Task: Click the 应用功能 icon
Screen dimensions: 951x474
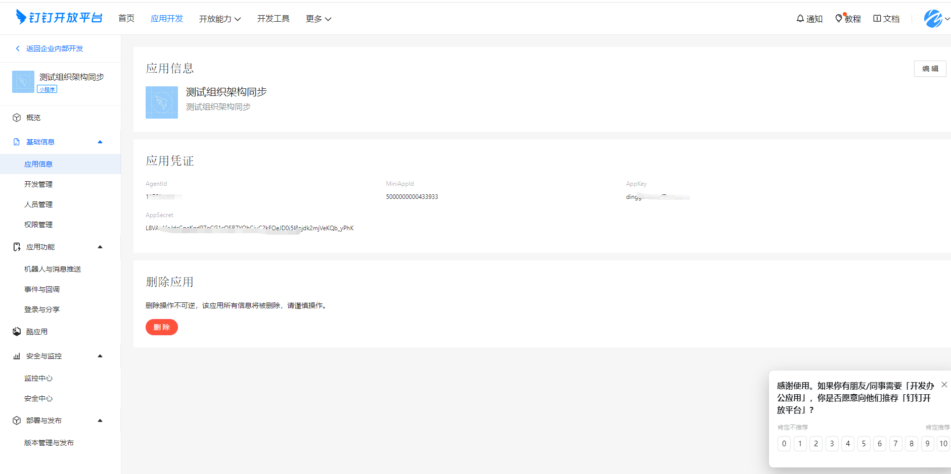Action: click(x=17, y=247)
